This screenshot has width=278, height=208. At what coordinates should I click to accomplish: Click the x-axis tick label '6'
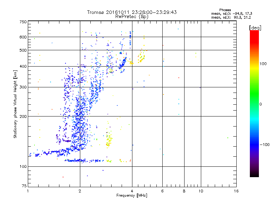click(162, 191)
